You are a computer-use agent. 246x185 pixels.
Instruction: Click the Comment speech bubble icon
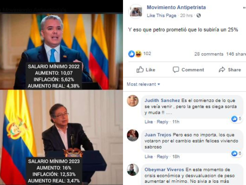point(176,69)
